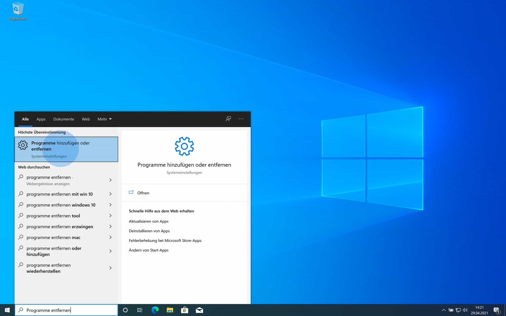Screen dimensions: 506x316
Task: Select 'programme entfernen - Webergebnisse anzeigen'
Action: 66,180
